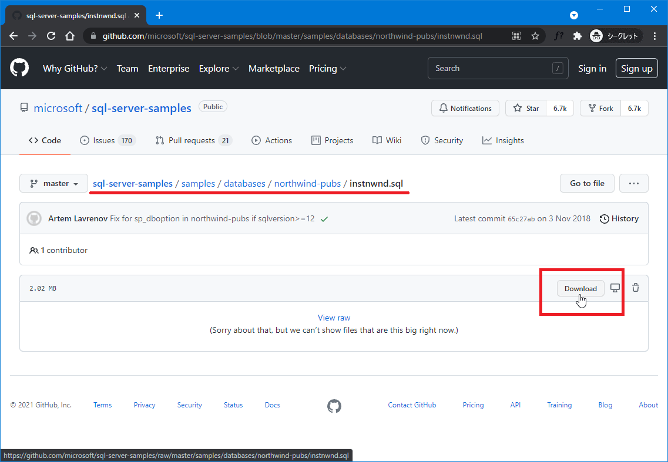Open the View raw link
Viewport: 668px width, 462px height.
pos(334,318)
